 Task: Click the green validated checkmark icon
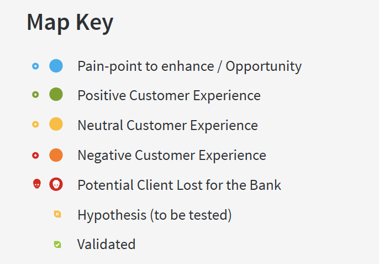(57, 244)
